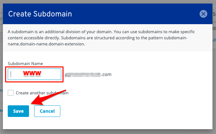The width and height of the screenshot is (216, 134).
Task: Click the empty blue header bar area
Action: click(135, 14)
